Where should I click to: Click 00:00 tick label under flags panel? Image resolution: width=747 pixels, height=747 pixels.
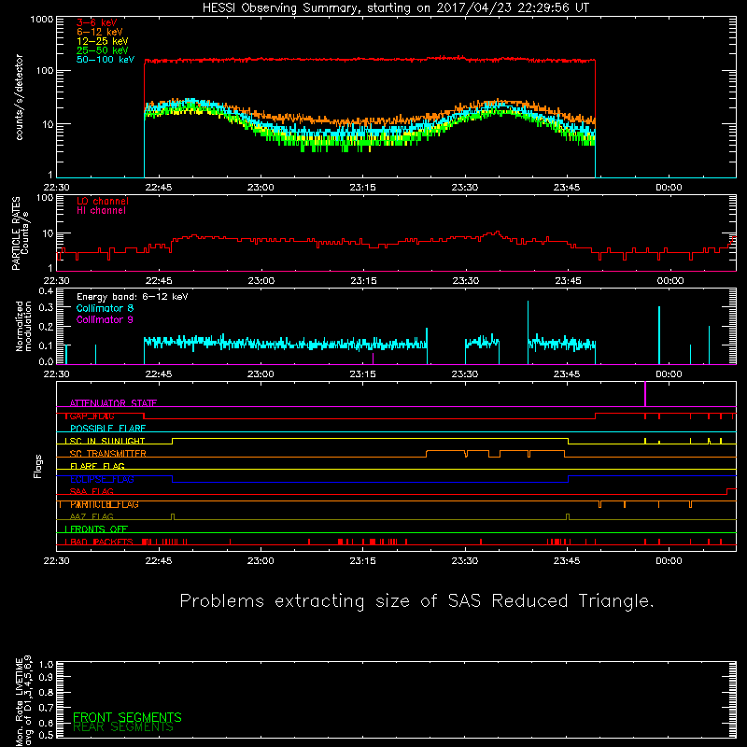(x=669, y=561)
